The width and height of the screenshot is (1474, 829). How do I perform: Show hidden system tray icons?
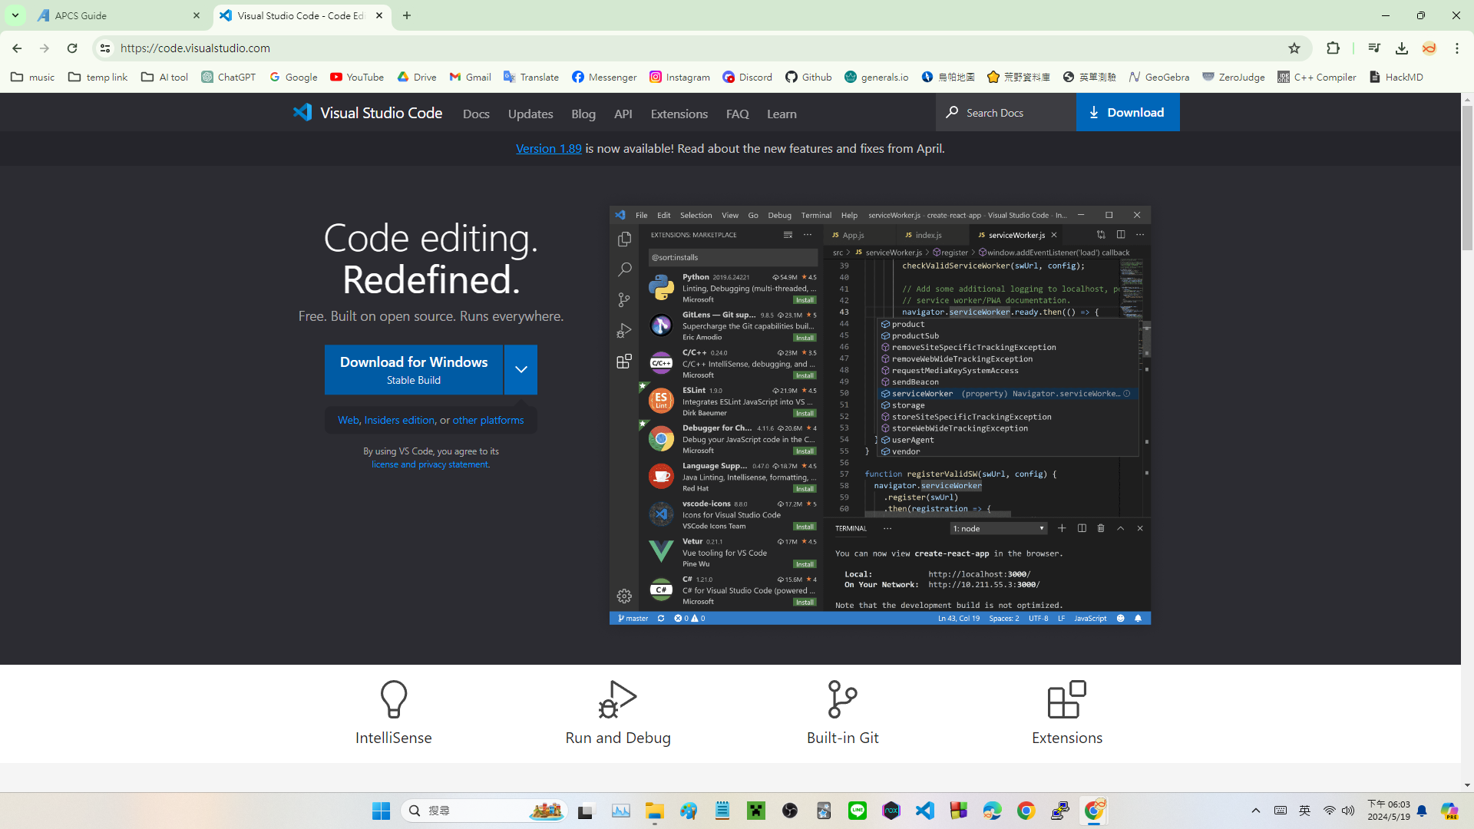(x=1256, y=811)
